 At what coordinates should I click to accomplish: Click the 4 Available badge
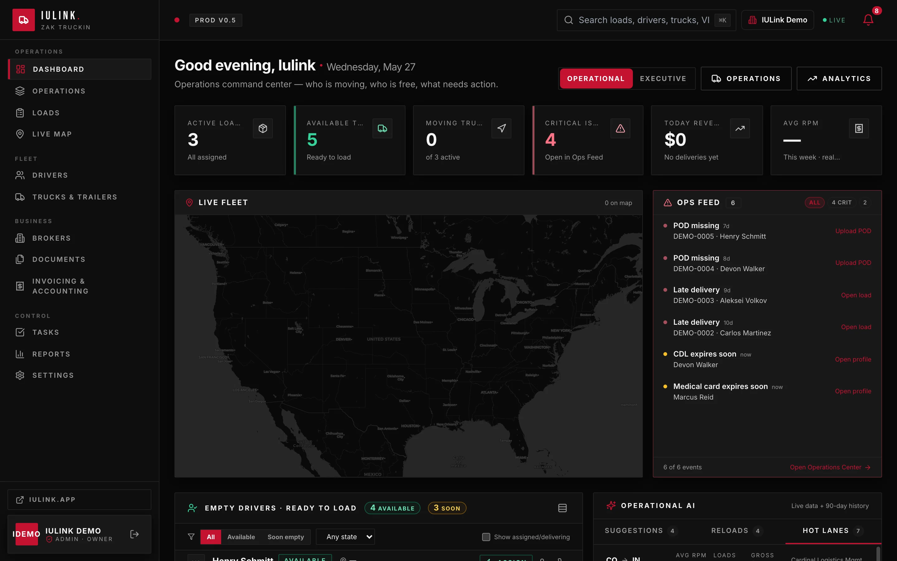pyautogui.click(x=392, y=508)
